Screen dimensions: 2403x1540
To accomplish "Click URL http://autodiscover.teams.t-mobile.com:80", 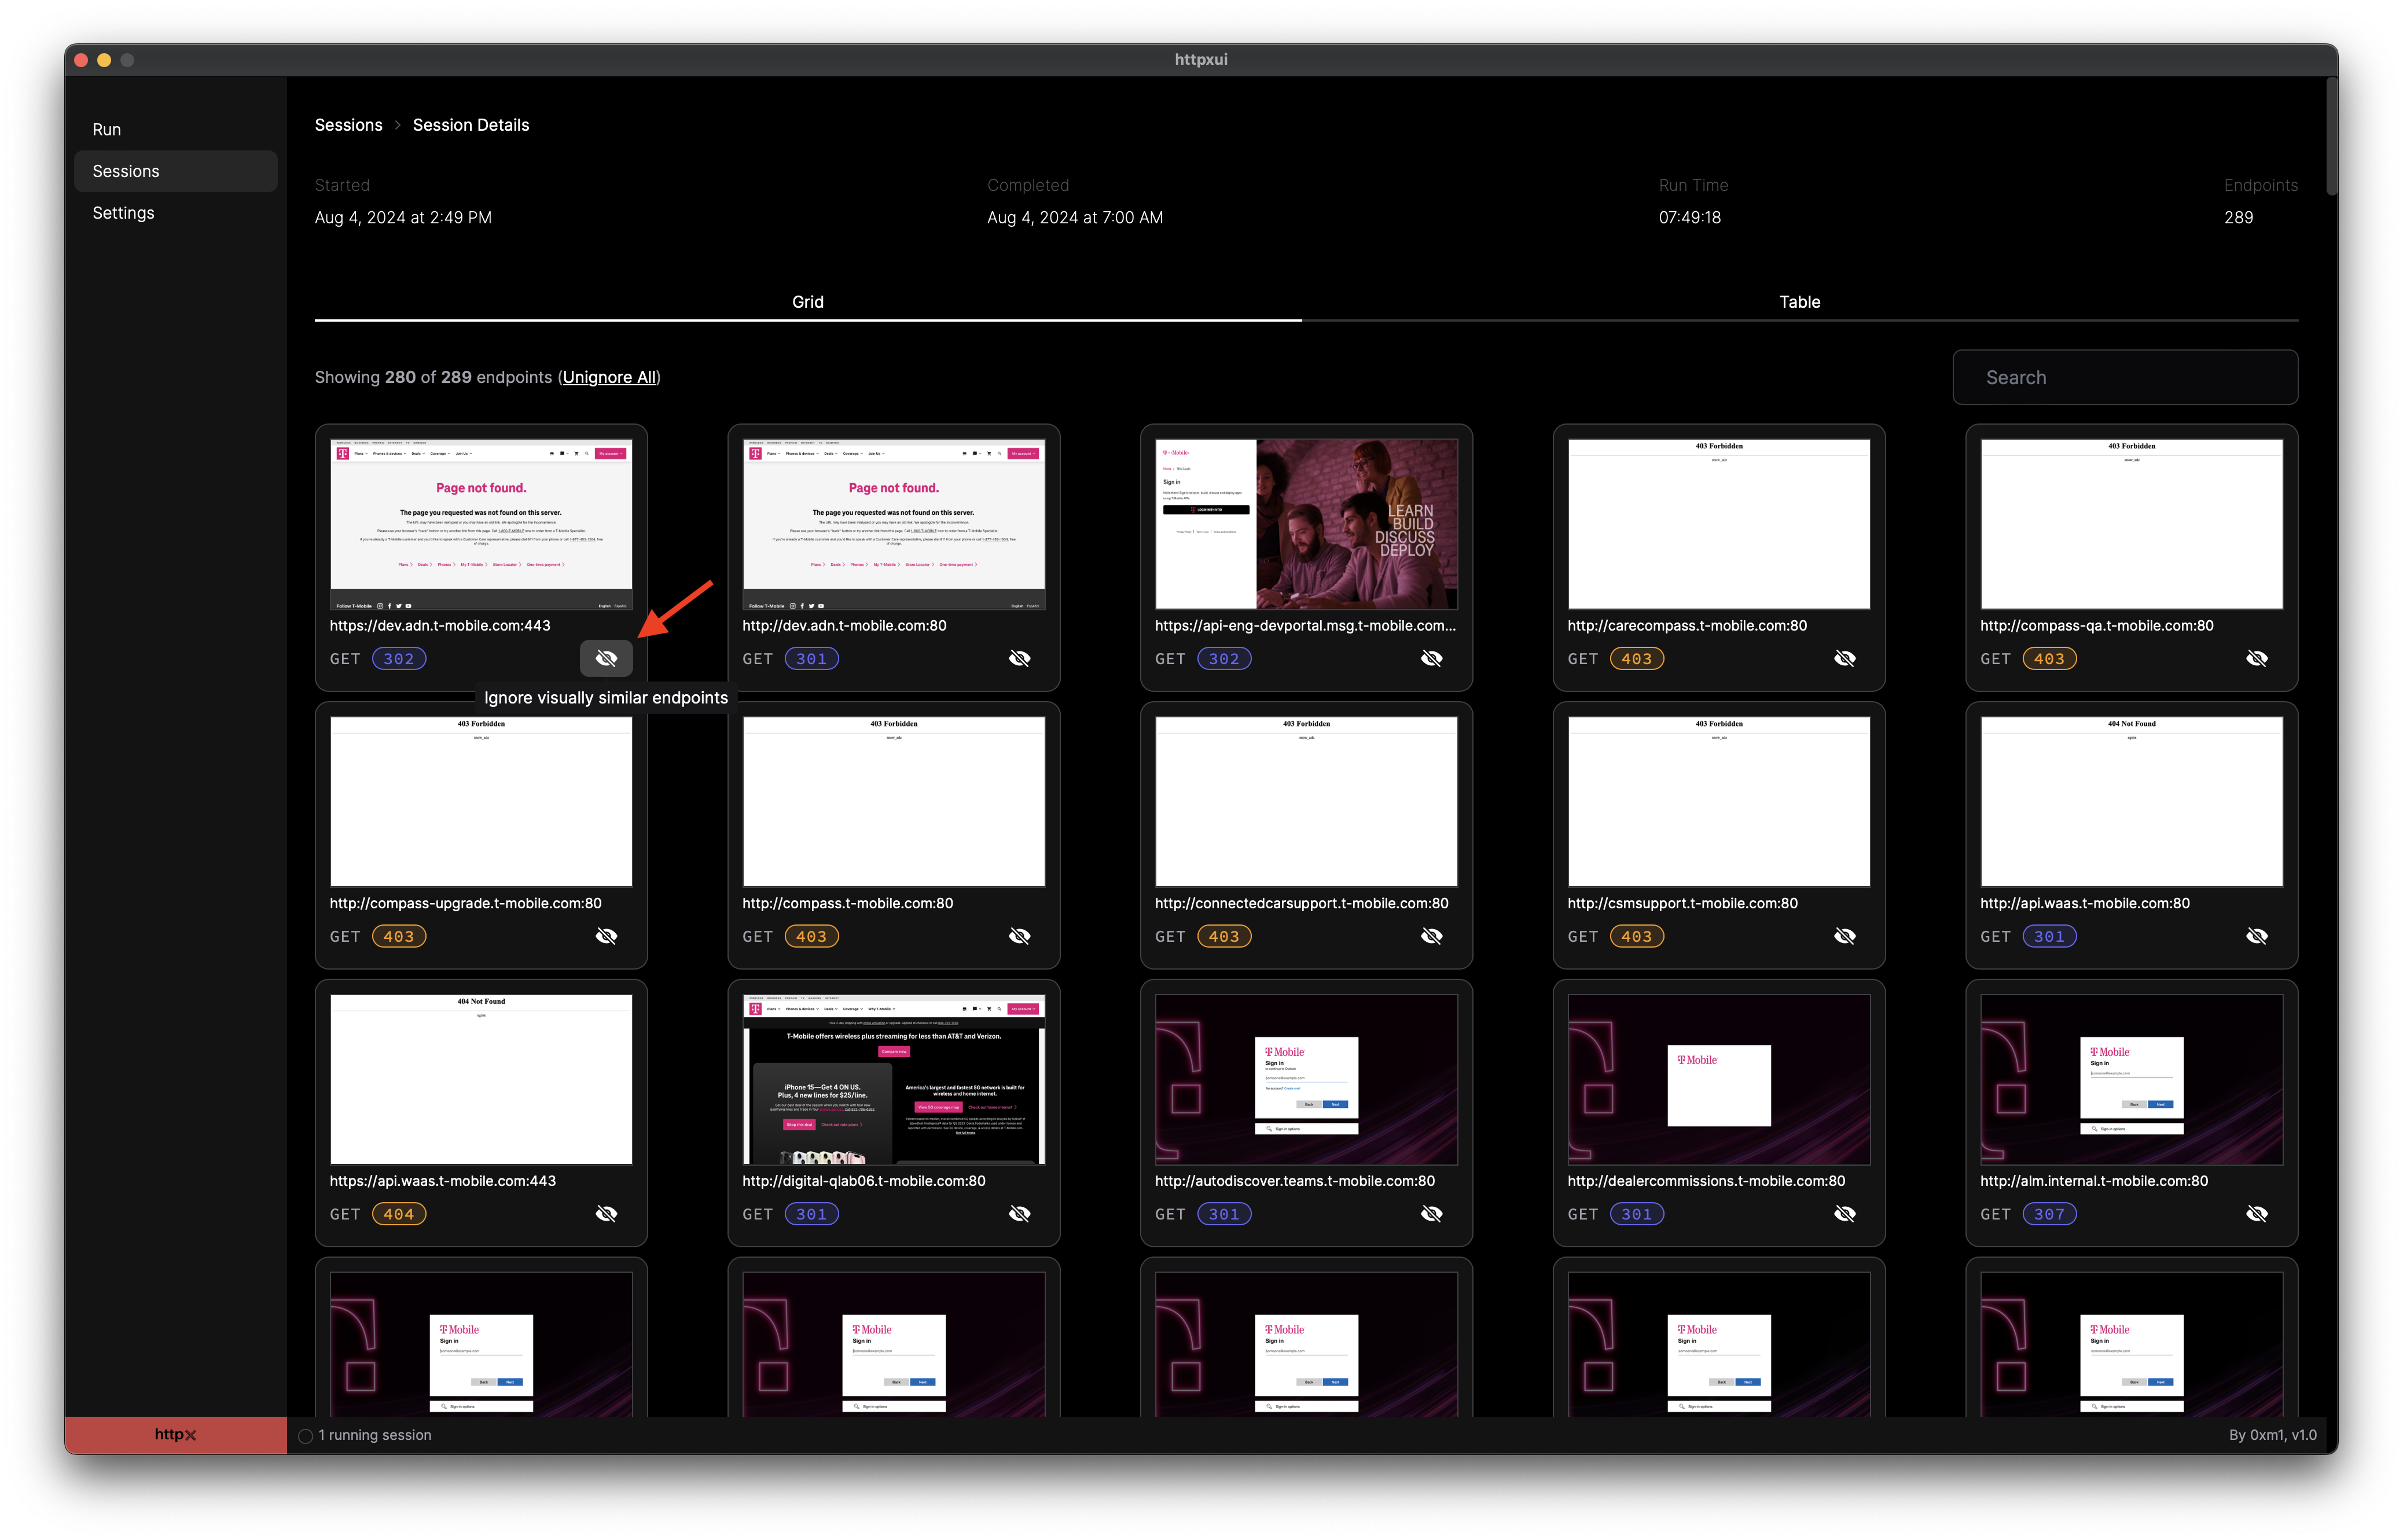I will click(1295, 1181).
